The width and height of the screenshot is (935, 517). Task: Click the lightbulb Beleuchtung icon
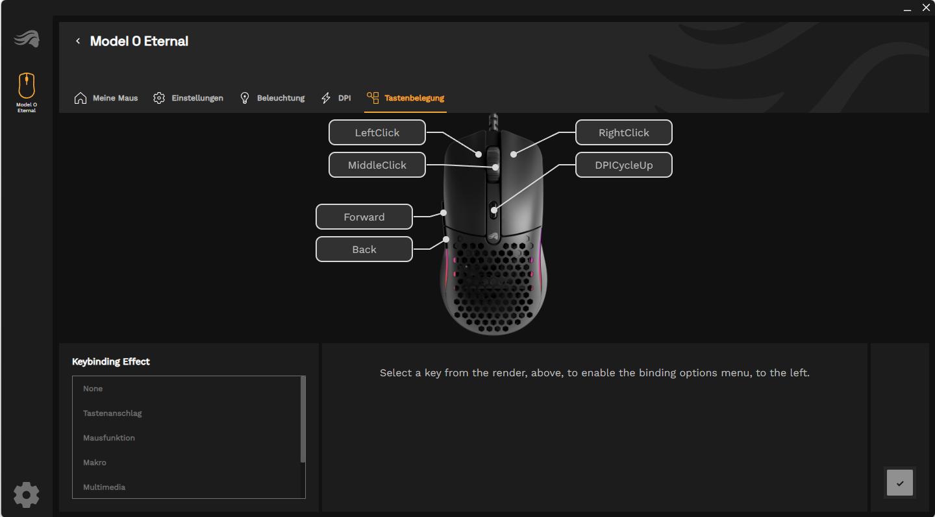point(245,98)
